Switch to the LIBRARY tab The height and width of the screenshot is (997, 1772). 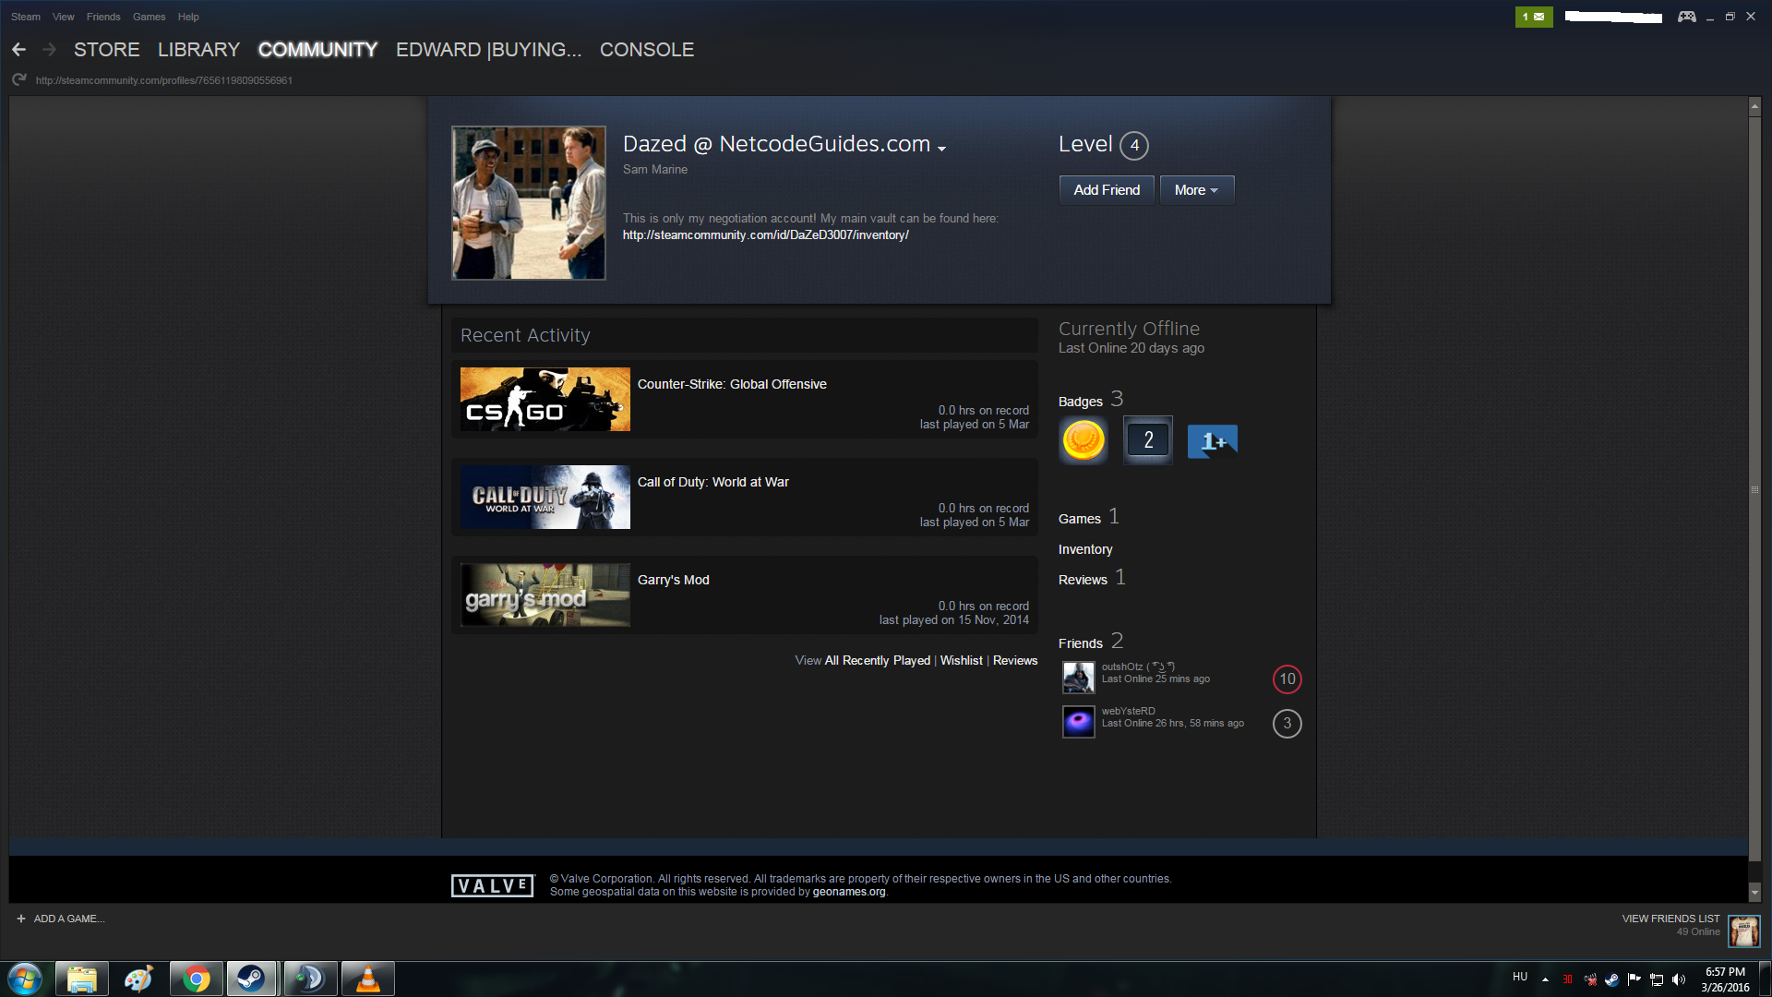[198, 50]
